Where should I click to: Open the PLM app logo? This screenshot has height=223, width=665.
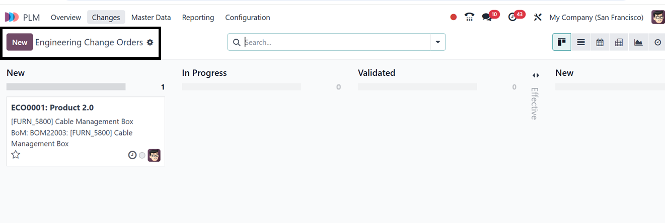point(12,17)
